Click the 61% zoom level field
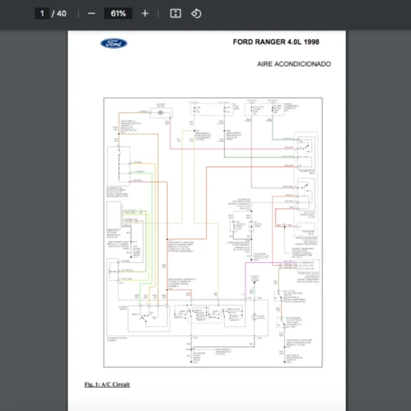The image size is (411, 411). tap(118, 14)
